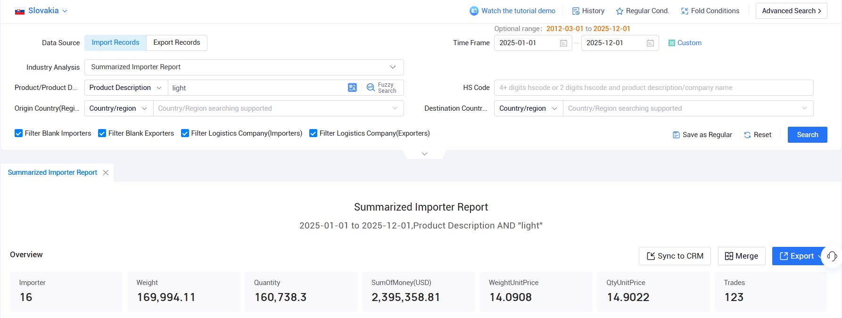Click the Export button
The image size is (842, 318).
coord(797,256)
